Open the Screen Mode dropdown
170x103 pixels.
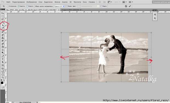click(131, 2)
